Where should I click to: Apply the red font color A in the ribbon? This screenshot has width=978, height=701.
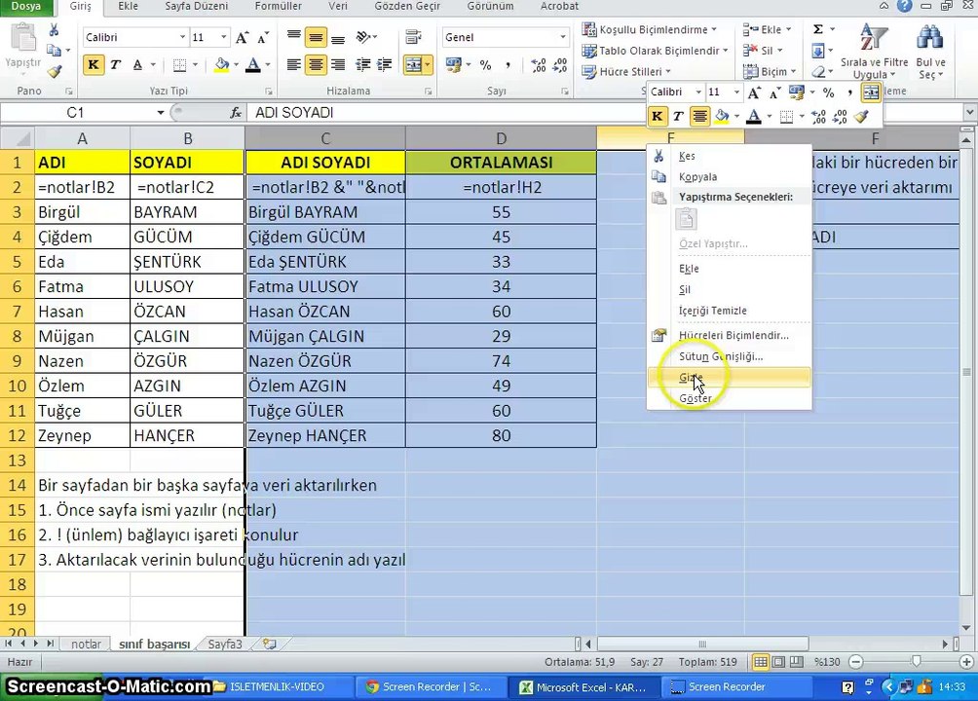click(252, 64)
